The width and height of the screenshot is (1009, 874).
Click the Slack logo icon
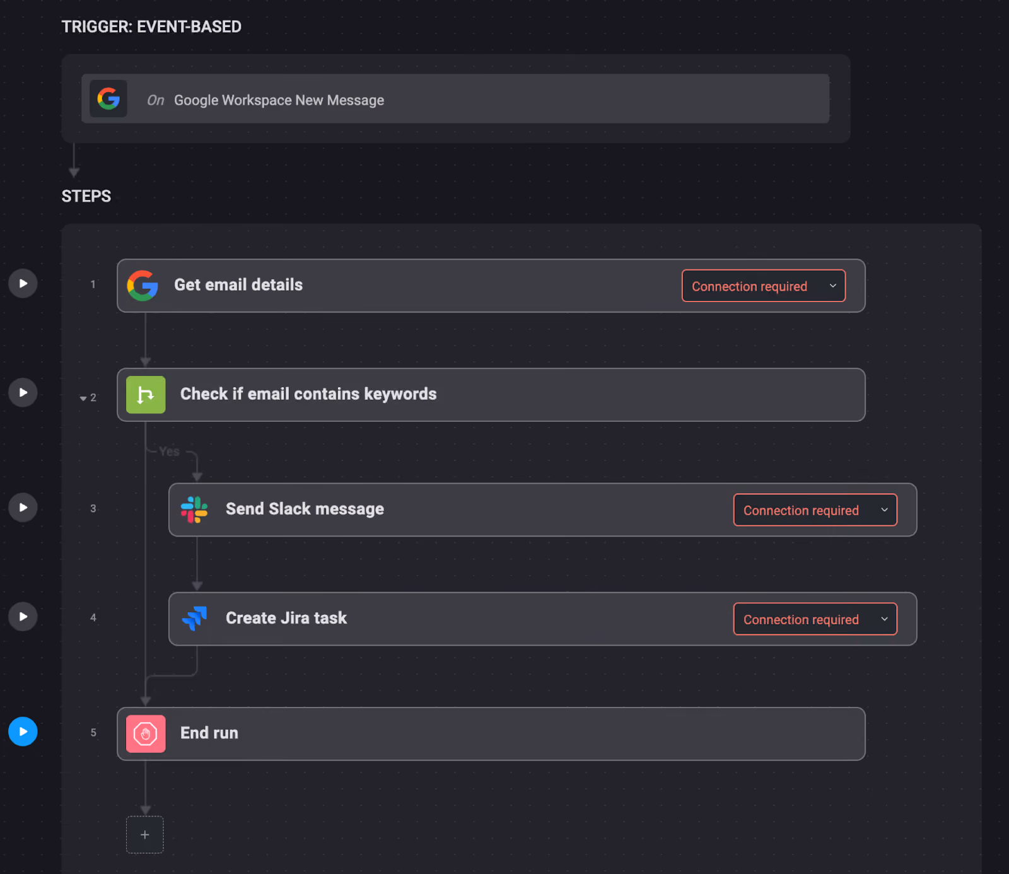194,510
